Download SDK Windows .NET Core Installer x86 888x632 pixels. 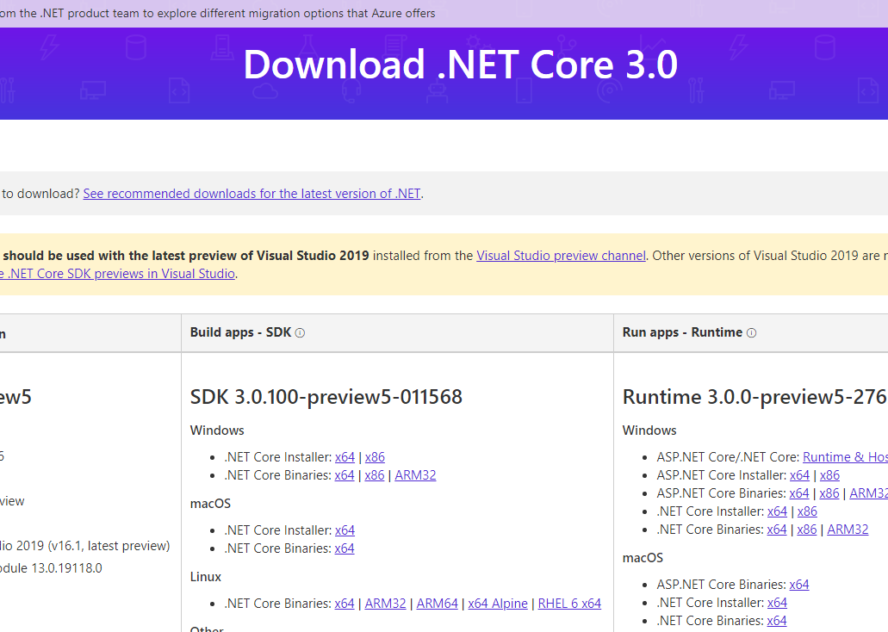point(375,457)
